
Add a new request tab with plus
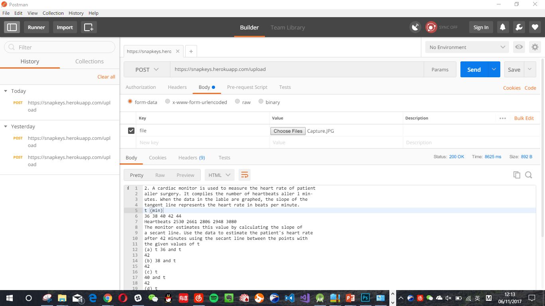[x=191, y=51]
